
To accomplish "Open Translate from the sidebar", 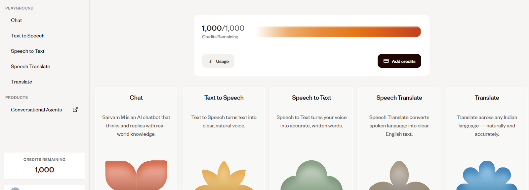I will pyautogui.click(x=21, y=82).
